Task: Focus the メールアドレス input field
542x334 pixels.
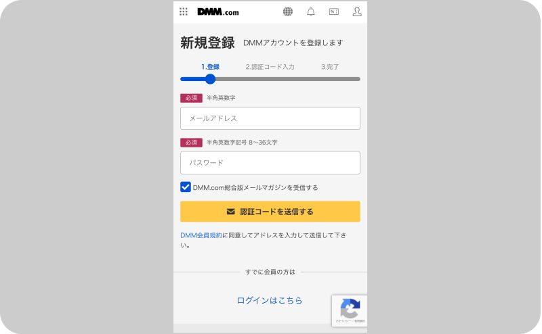Action: tap(270, 118)
